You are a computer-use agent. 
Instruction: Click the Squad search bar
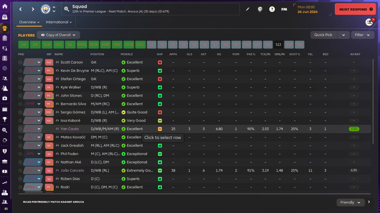(151, 9)
